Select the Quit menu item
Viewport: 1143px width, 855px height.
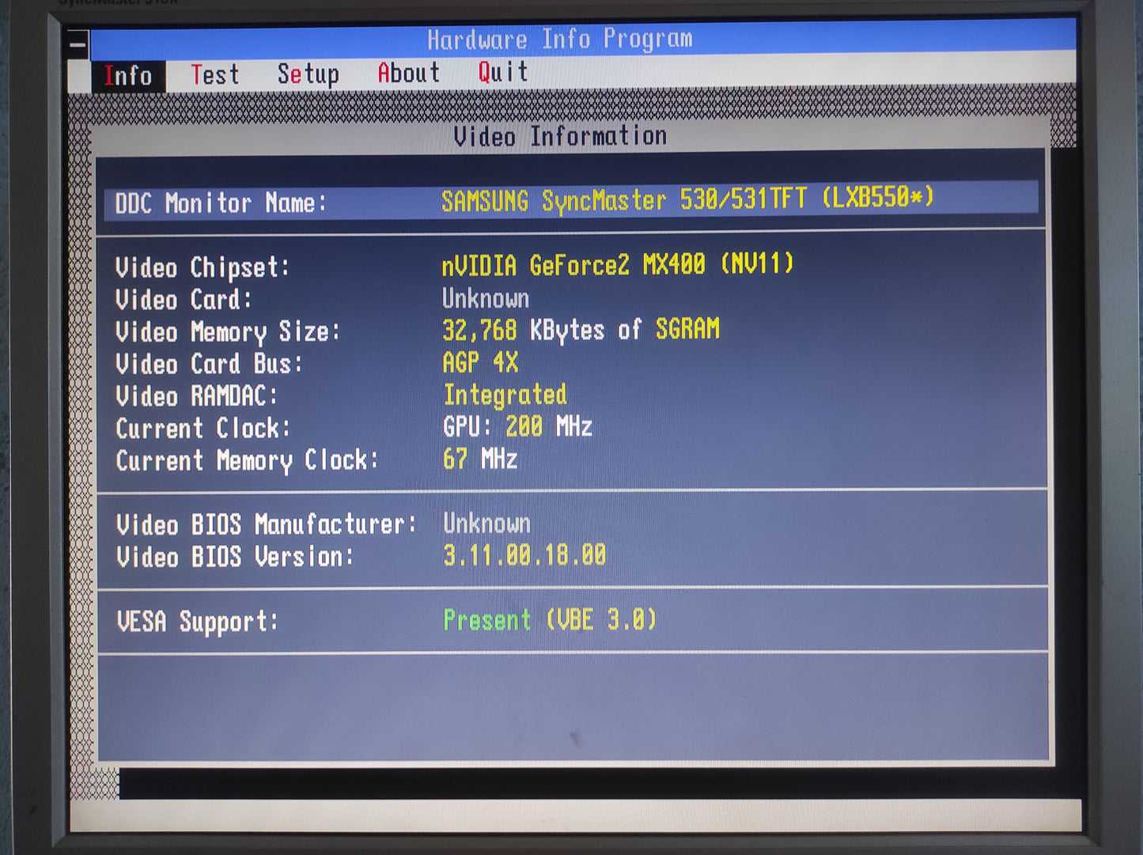coord(502,72)
